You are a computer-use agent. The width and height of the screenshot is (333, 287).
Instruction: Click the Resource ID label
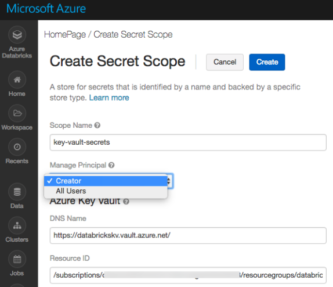click(x=70, y=258)
